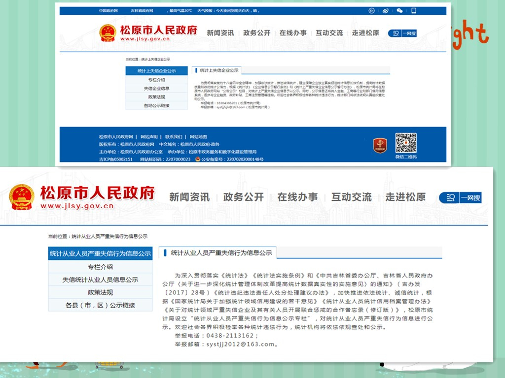Open 新闻资讯 menu in lower page
Screen dimensions: 505x378
click(189, 197)
